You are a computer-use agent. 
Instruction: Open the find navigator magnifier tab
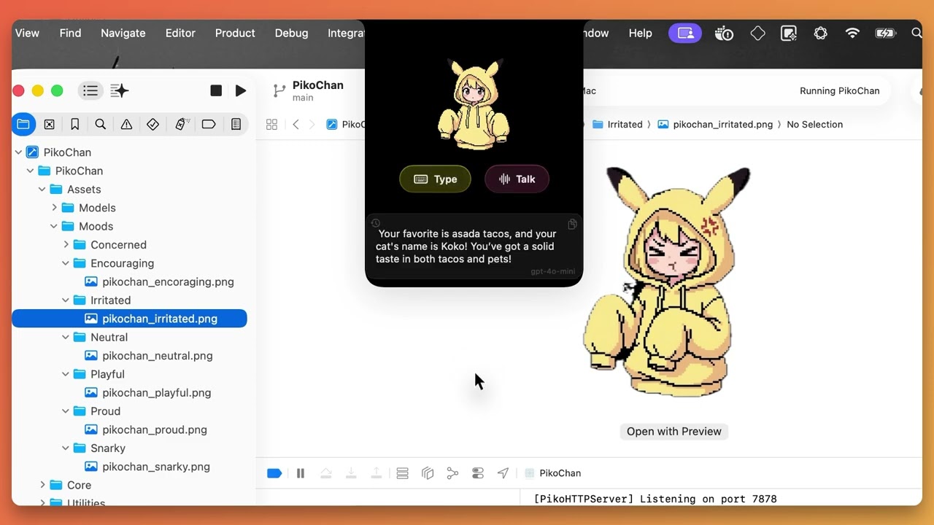[101, 125]
